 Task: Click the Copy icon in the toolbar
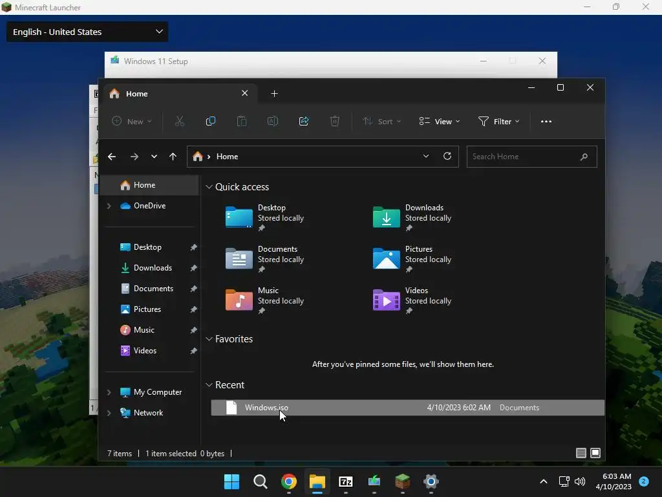click(x=210, y=121)
